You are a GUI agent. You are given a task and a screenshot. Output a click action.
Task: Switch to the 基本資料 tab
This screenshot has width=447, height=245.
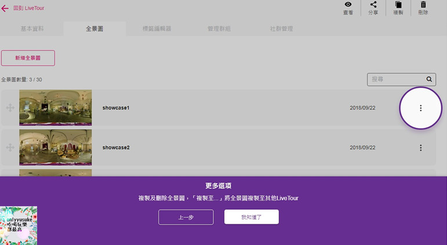(x=32, y=29)
